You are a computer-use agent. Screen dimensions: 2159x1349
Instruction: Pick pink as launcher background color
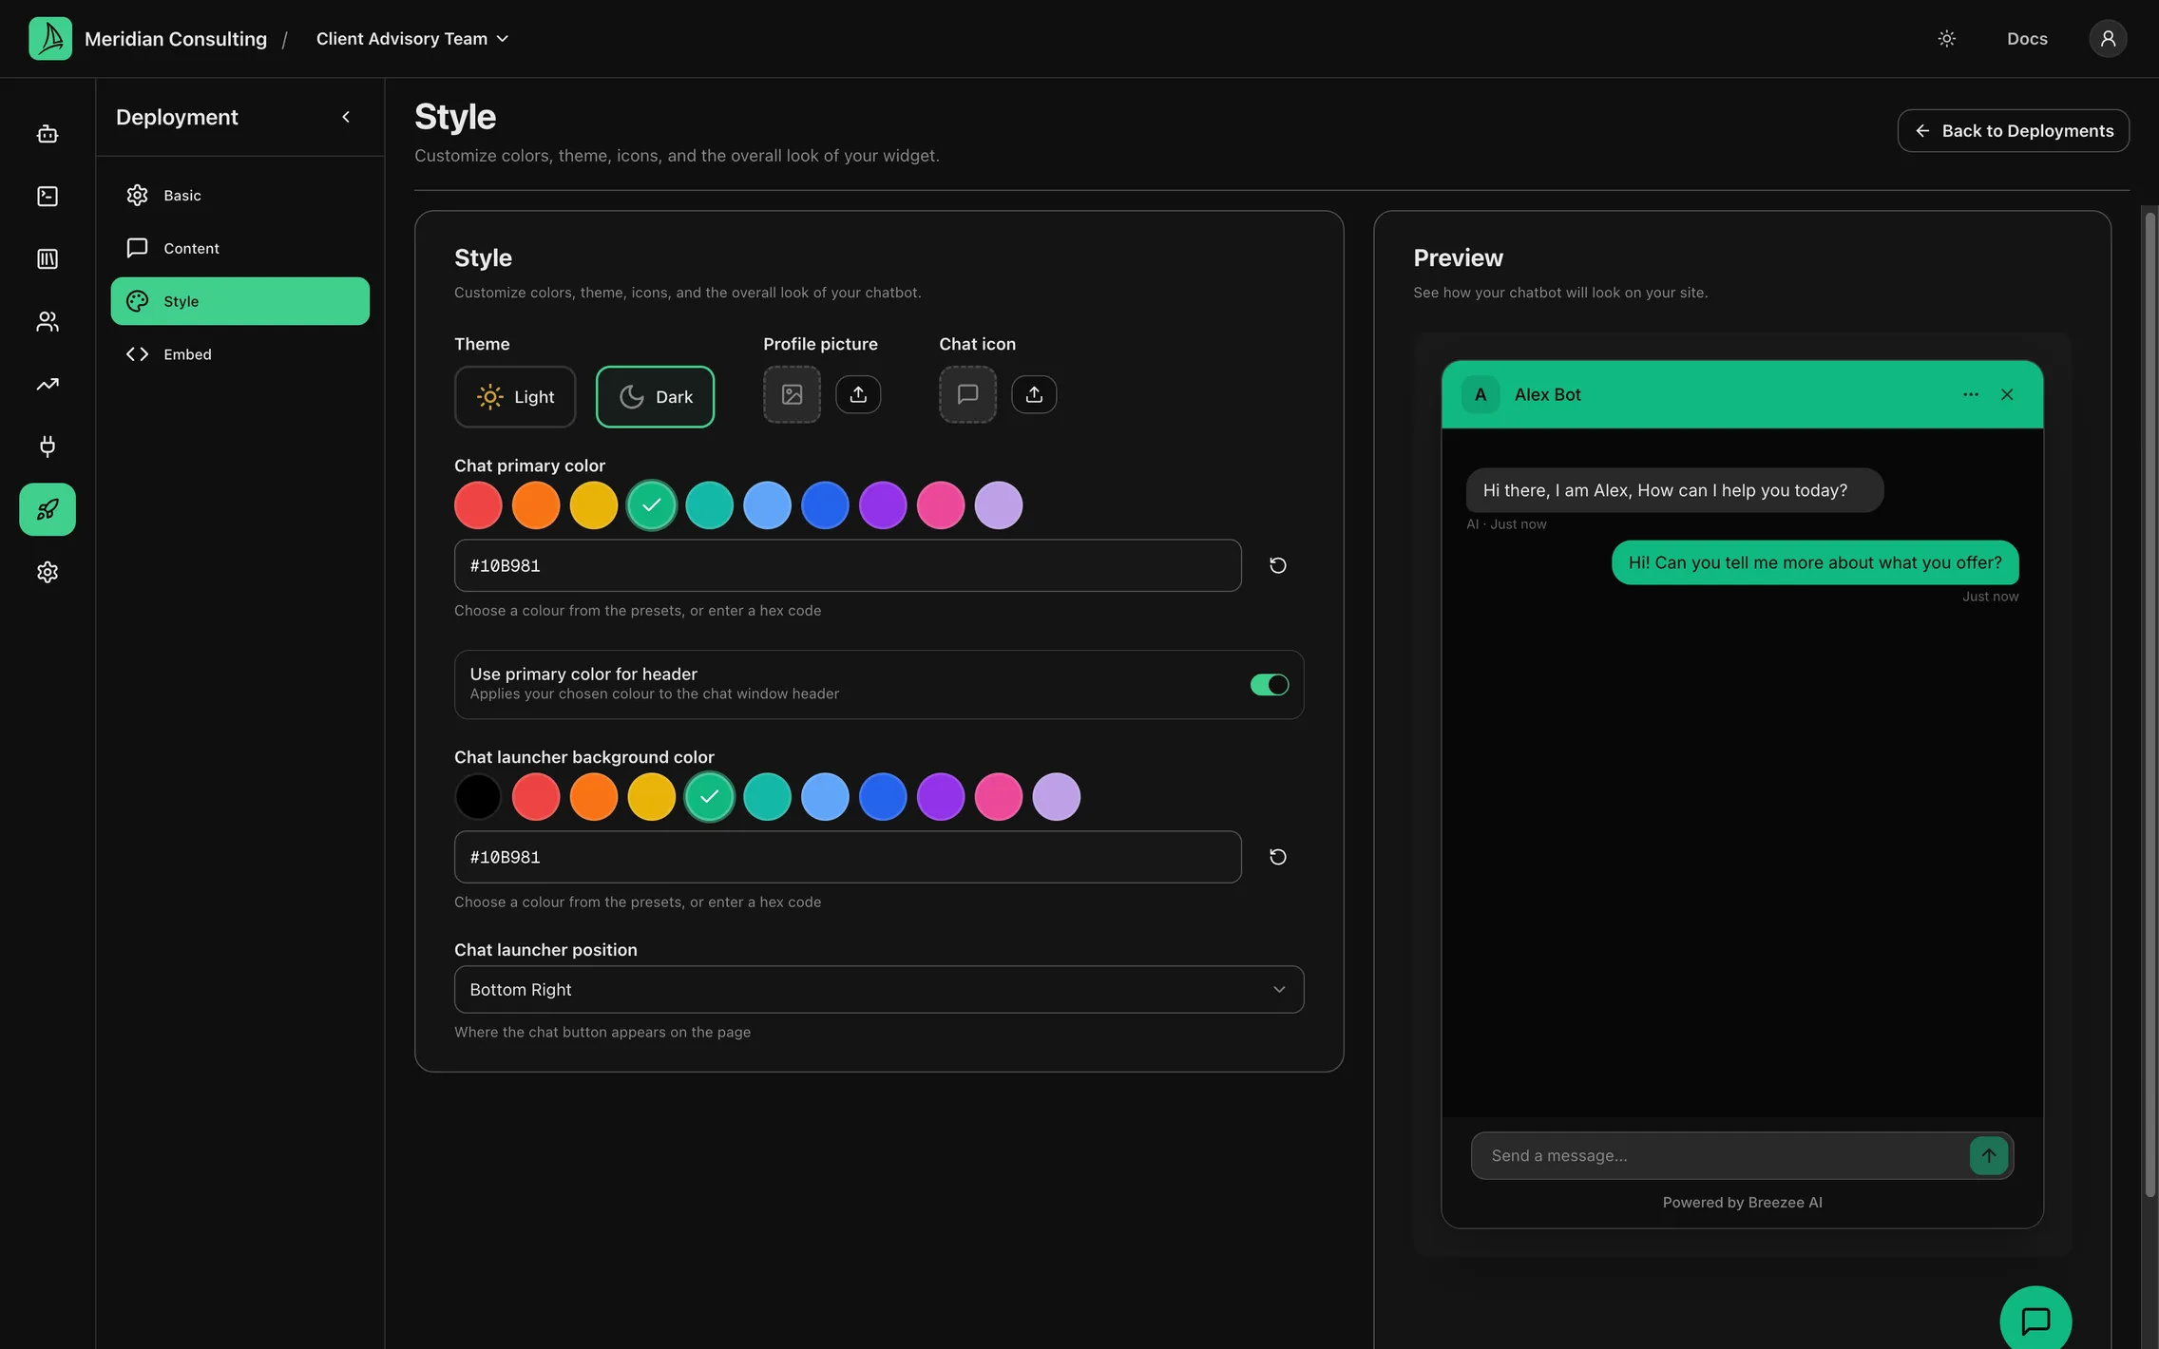pos(999,796)
